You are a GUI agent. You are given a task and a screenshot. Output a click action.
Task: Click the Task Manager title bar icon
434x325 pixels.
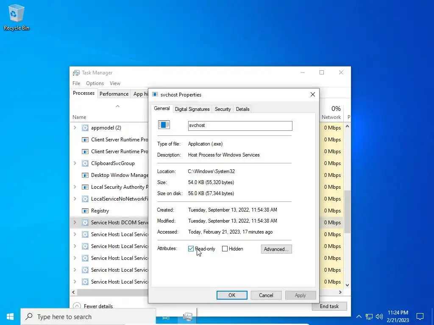click(x=76, y=73)
